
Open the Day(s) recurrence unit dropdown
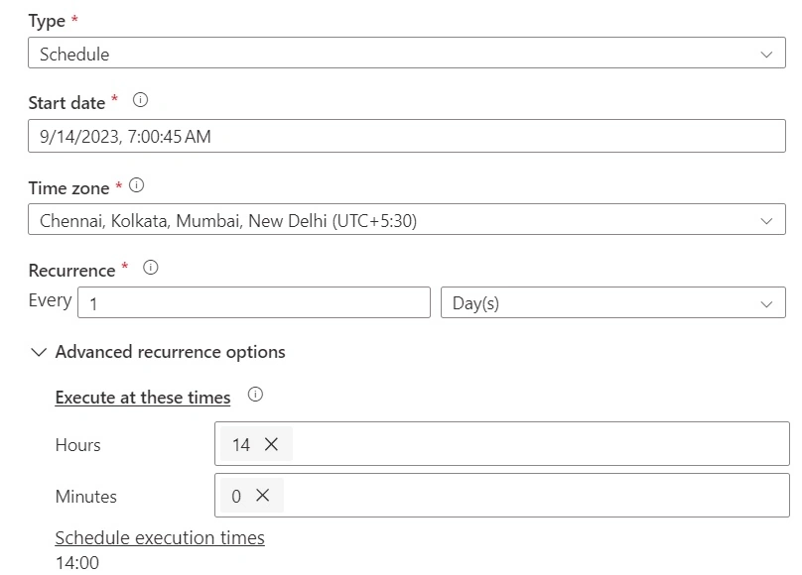[612, 302]
